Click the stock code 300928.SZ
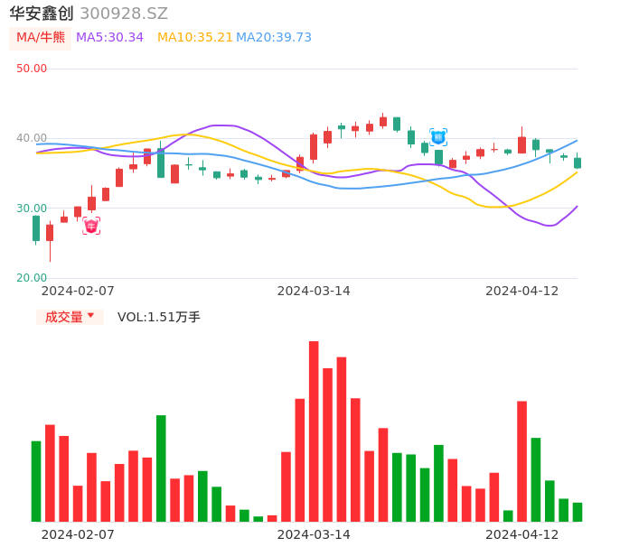 124,14
